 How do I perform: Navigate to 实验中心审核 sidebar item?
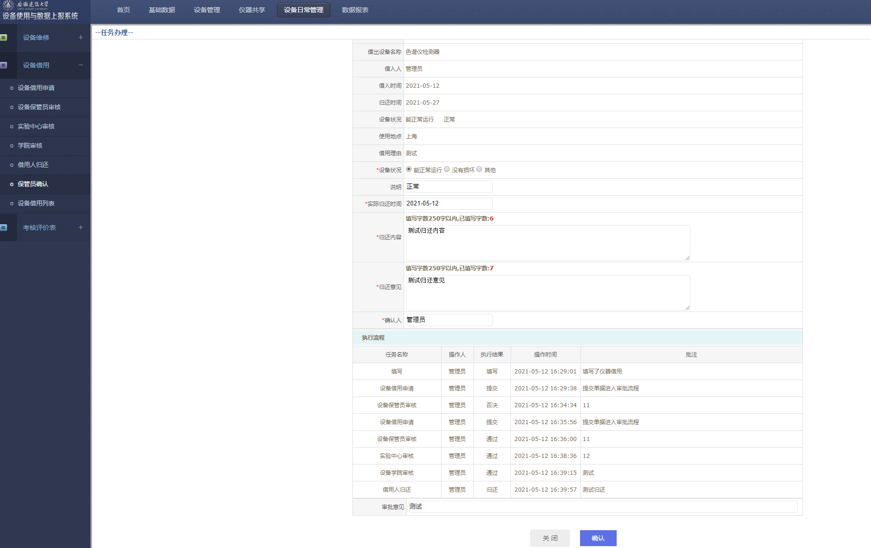(x=36, y=126)
